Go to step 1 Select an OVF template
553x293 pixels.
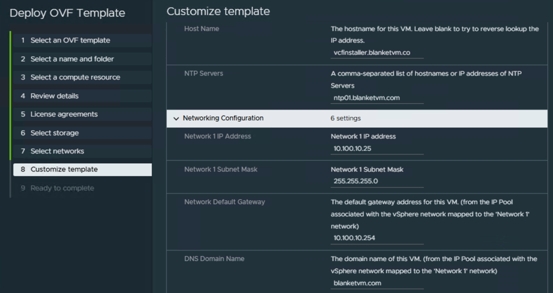coord(70,41)
